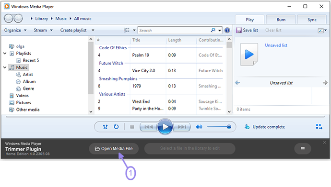The height and width of the screenshot is (187, 331).
Task: Click the seek progress bar
Action: (165, 116)
